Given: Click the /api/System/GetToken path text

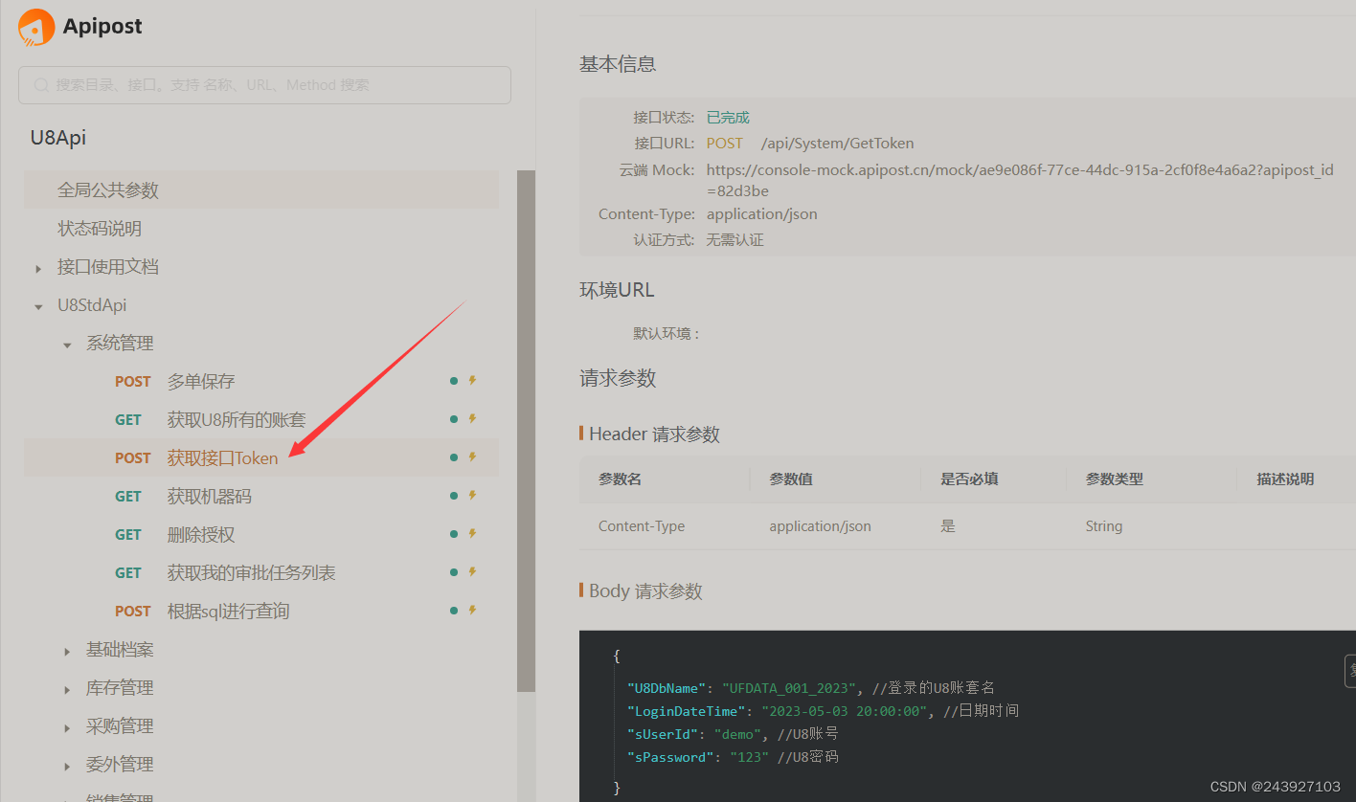Looking at the screenshot, I should (837, 144).
